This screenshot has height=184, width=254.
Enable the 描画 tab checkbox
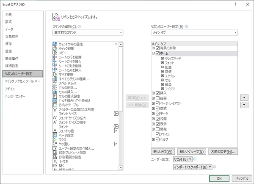click(157, 98)
